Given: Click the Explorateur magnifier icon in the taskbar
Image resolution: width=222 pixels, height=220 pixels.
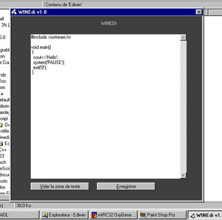Looking at the screenshot, I should (x=45, y=215).
